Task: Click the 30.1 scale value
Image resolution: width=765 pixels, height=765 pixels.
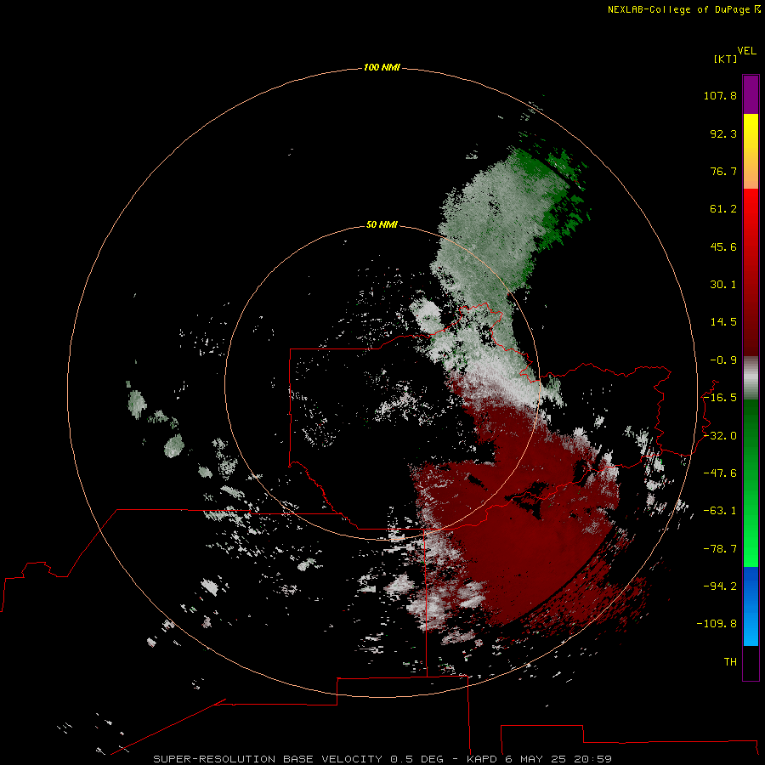Action: point(723,285)
